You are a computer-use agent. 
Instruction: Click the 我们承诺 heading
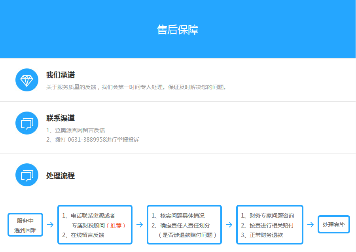(61, 75)
